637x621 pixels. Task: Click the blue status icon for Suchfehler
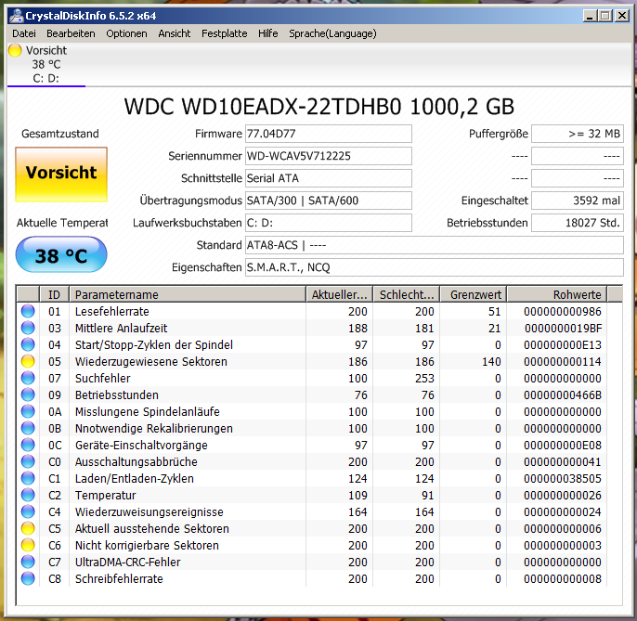click(28, 378)
